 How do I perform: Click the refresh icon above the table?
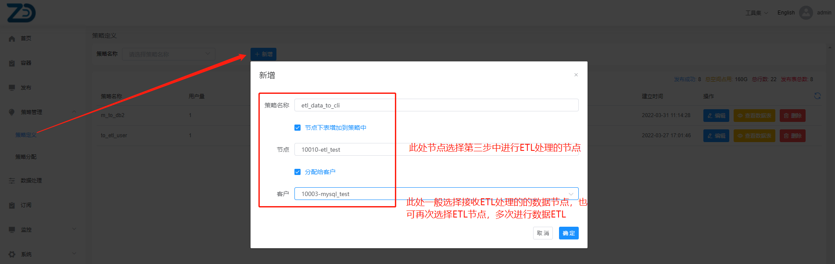(817, 96)
